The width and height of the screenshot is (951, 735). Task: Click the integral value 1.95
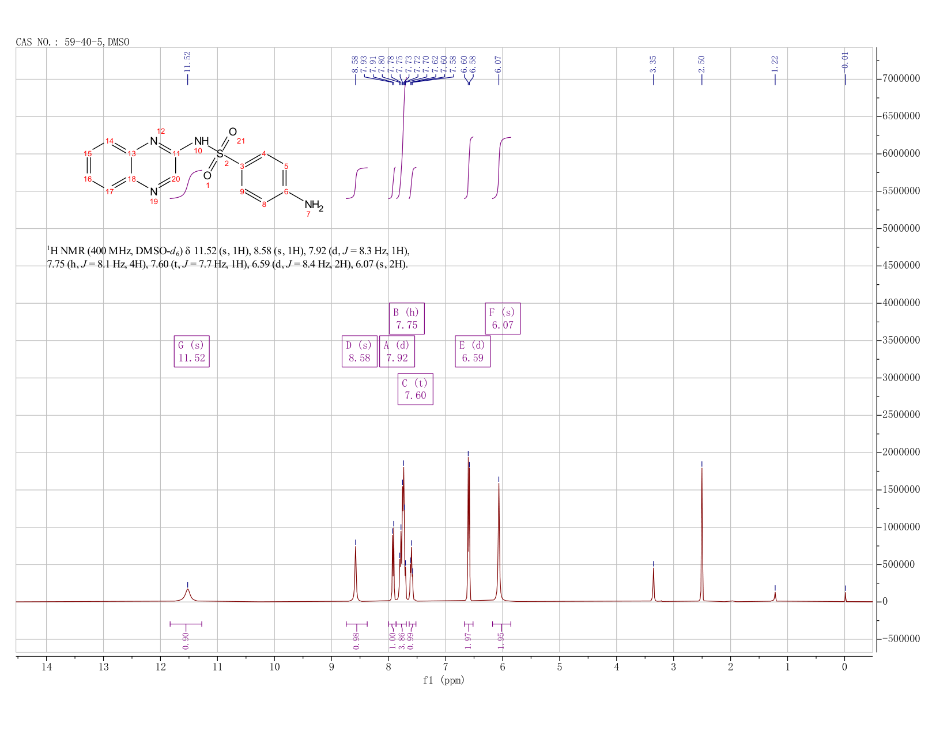[x=501, y=640]
